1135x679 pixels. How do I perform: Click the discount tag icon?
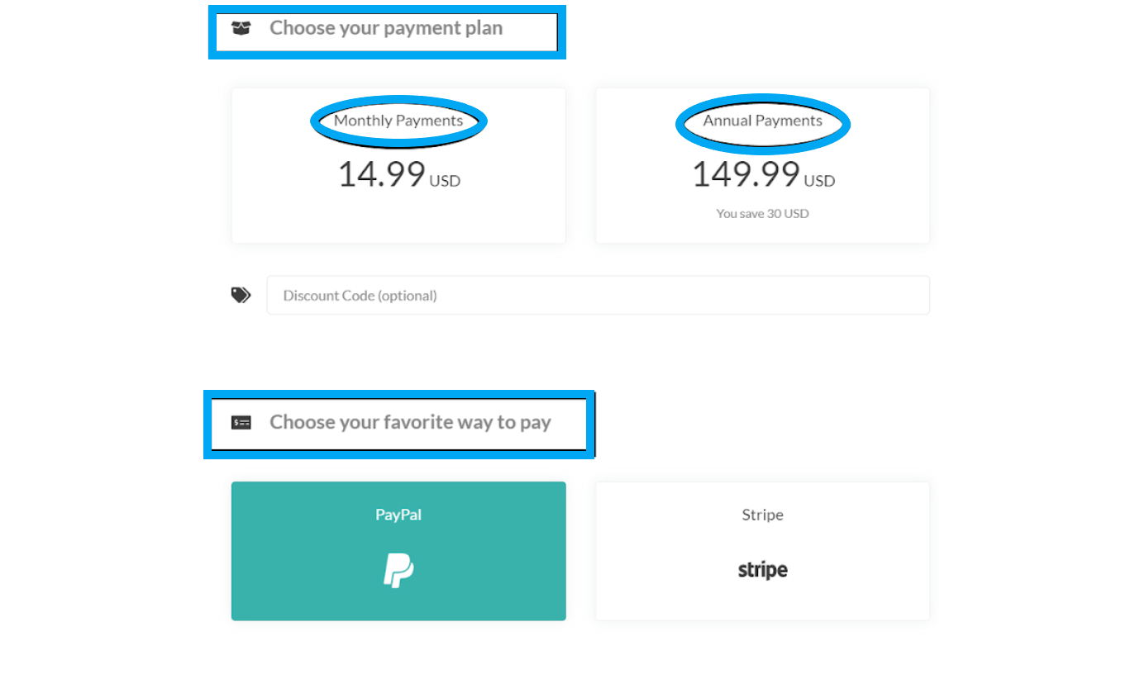[x=241, y=295]
